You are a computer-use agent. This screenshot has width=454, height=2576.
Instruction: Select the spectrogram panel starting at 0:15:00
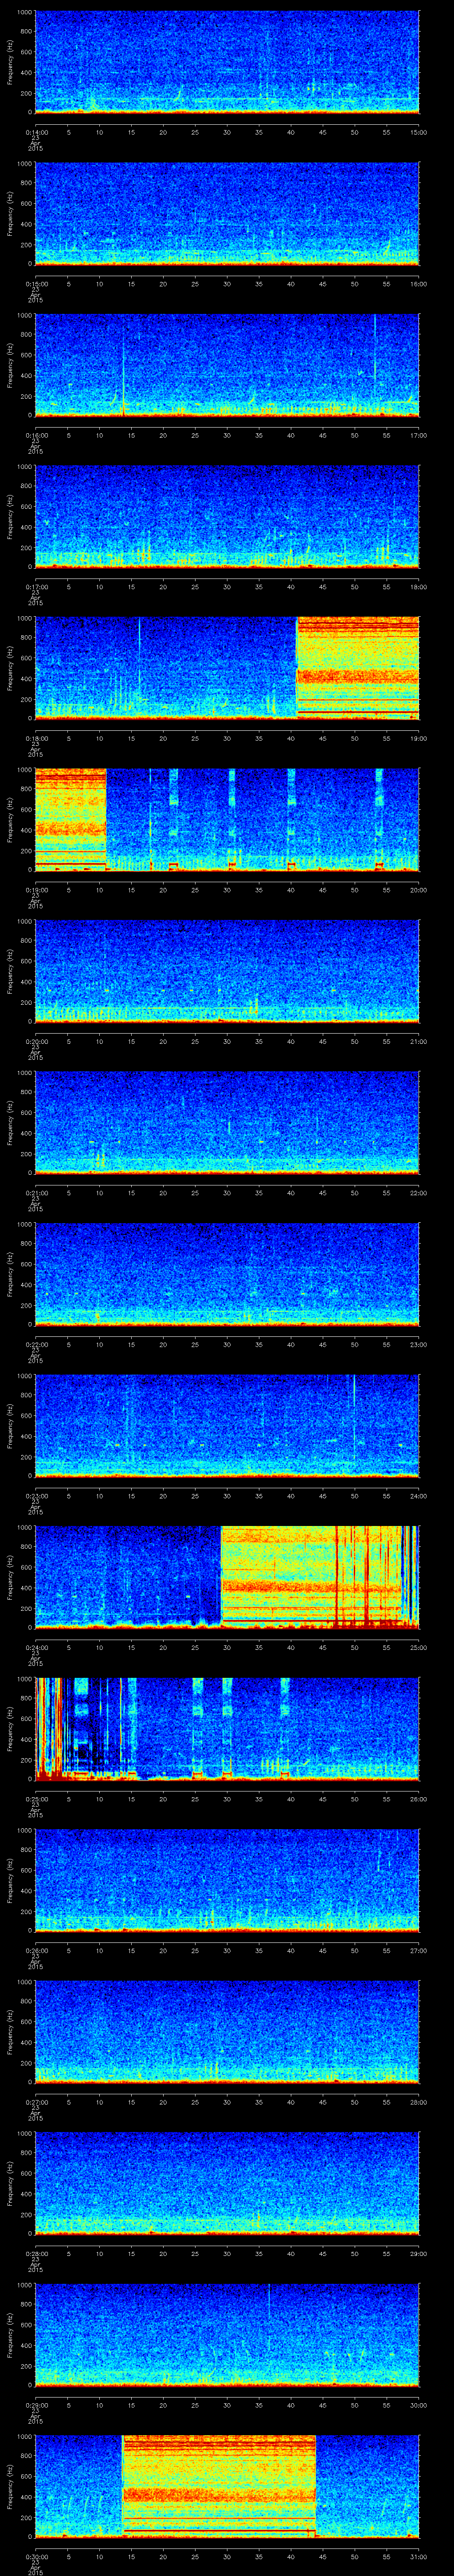click(227, 214)
